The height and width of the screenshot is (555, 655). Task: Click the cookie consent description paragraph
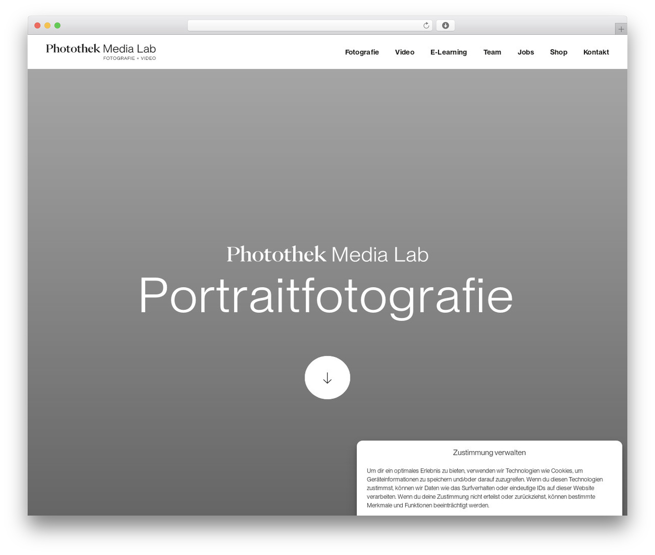click(485, 488)
